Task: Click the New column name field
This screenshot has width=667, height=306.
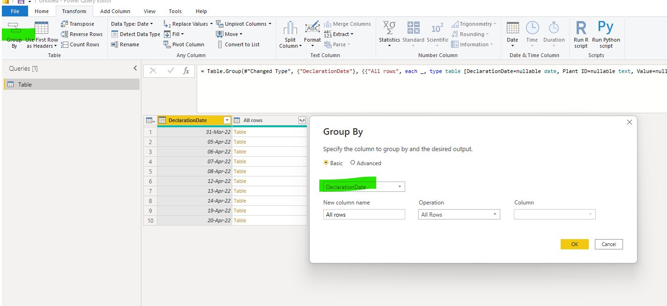Action: coord(364,214)
